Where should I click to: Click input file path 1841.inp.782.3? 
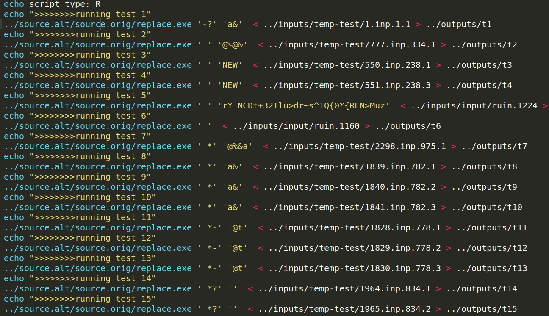pos(349,207)
